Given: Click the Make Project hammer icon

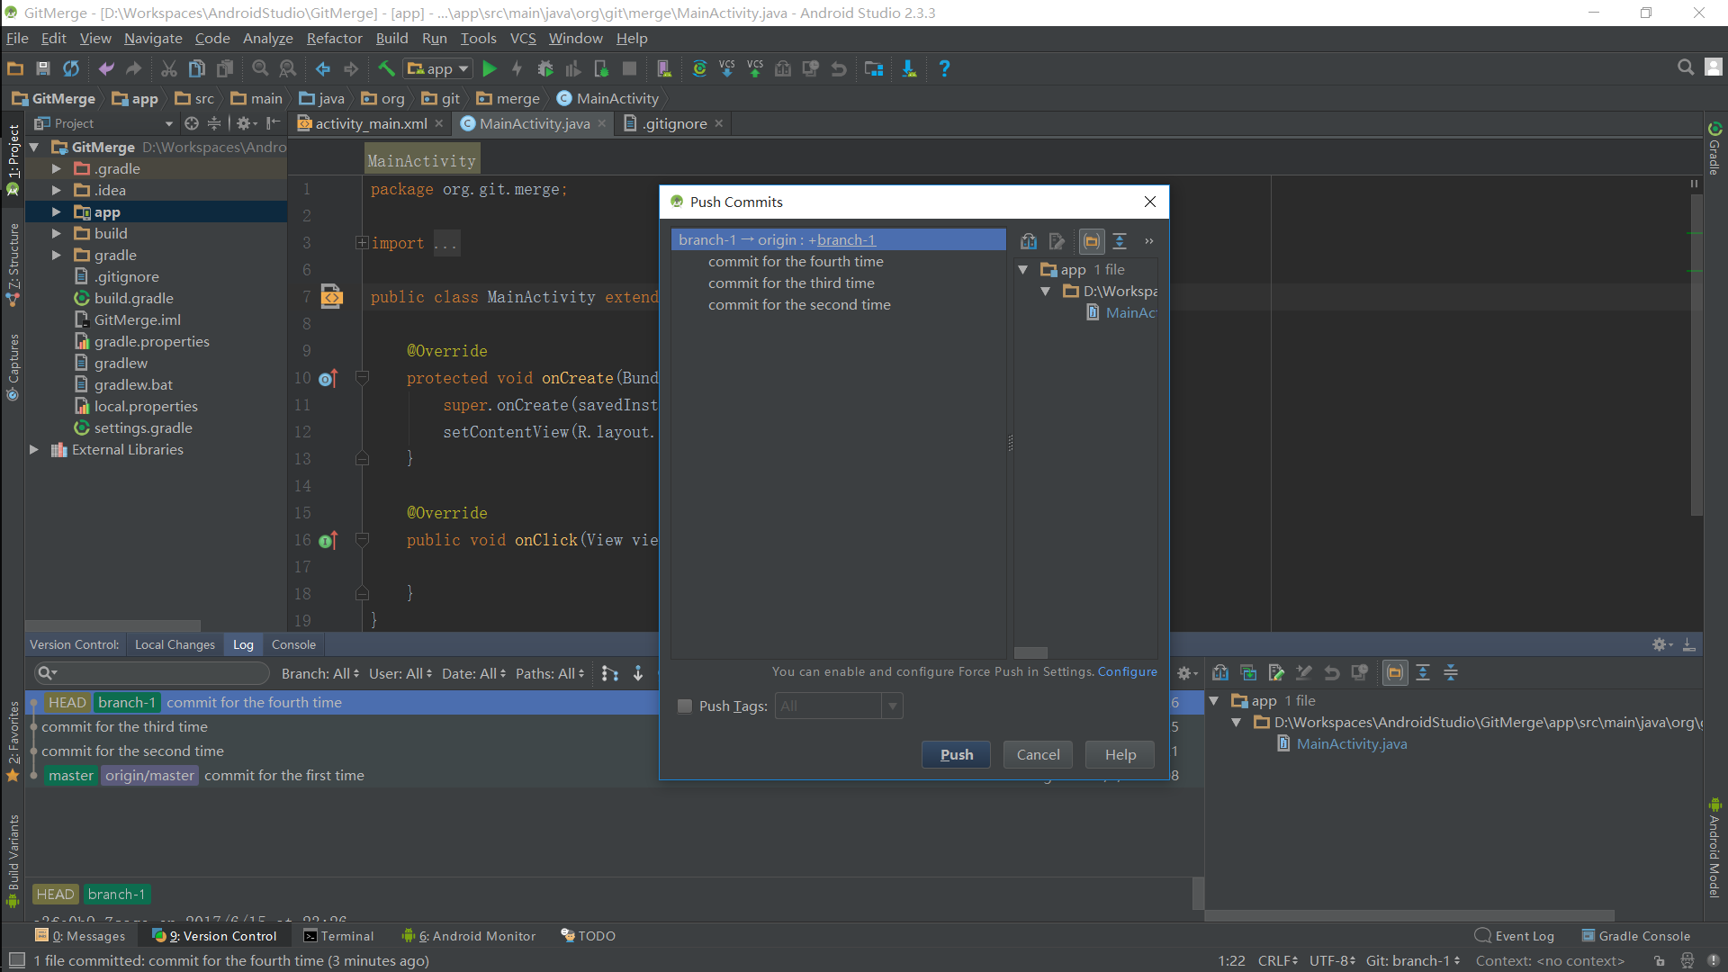Looking at the screenshot, I should click(386, 68).
